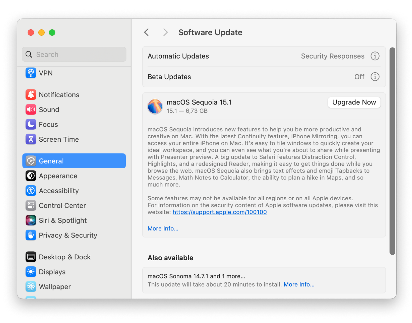Click the macOS Sequoia 15.1 title

[x=199, y=102]
